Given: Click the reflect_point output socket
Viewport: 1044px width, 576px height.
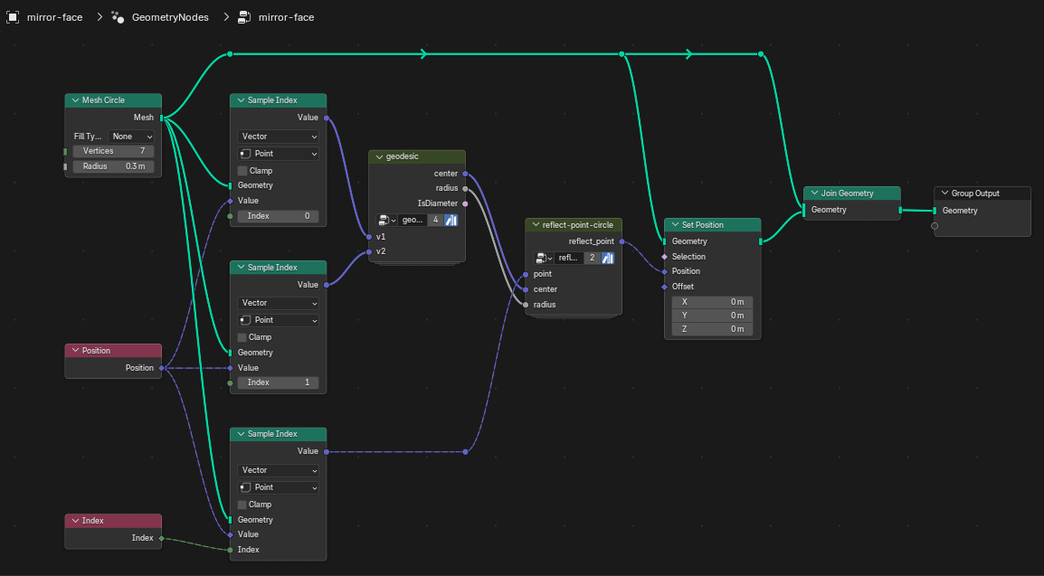Looking at the screenshot, I should click(622, 241).
